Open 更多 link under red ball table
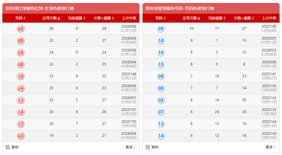This screenshot has height=155, width=282. coord(131,147)
